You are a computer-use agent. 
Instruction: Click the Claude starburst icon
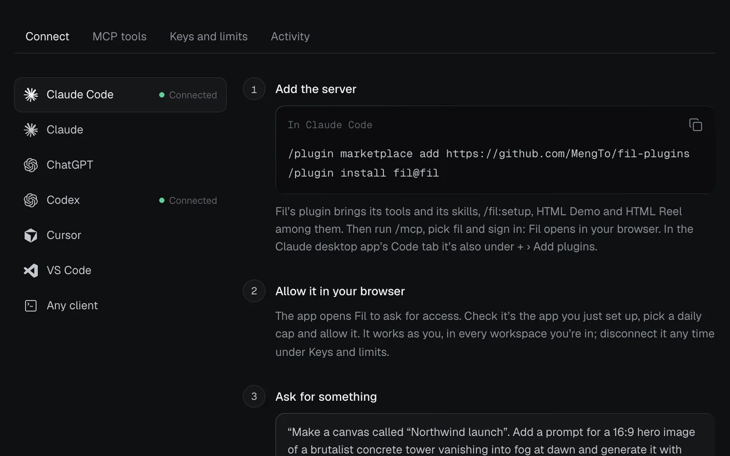pos(31,130)
